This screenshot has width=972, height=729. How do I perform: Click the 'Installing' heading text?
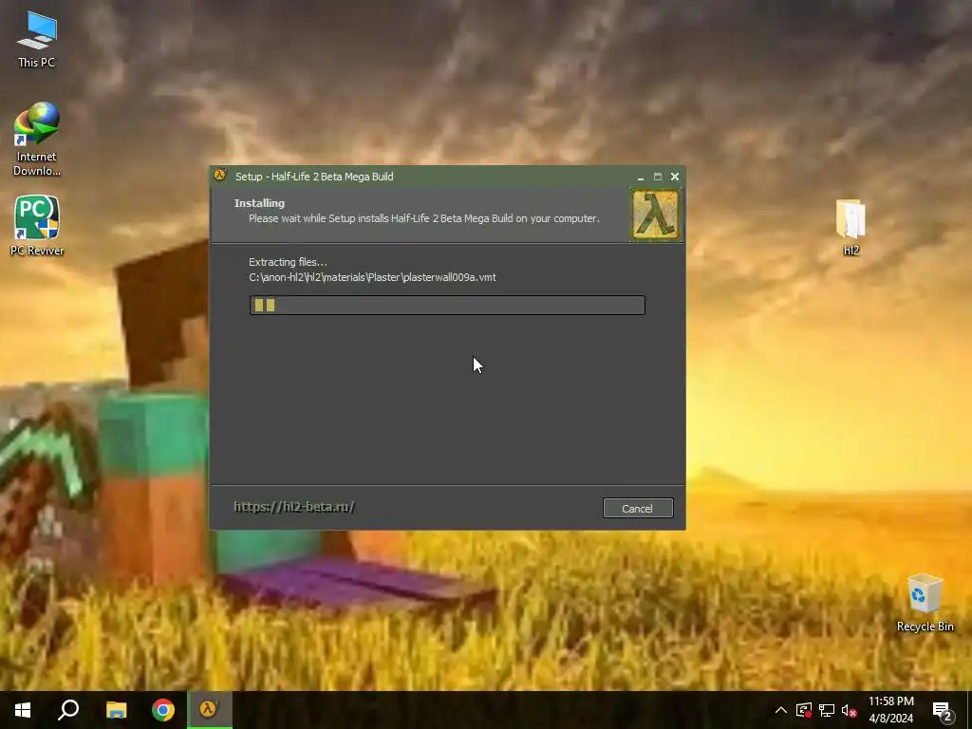pyautogui.click(x=259, y=203)
